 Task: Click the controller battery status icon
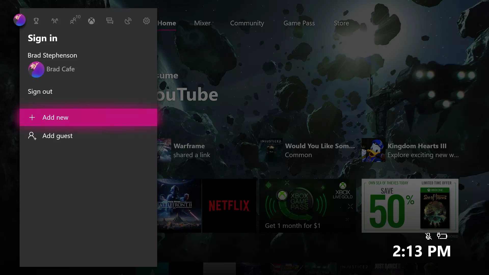click(442, 236)
